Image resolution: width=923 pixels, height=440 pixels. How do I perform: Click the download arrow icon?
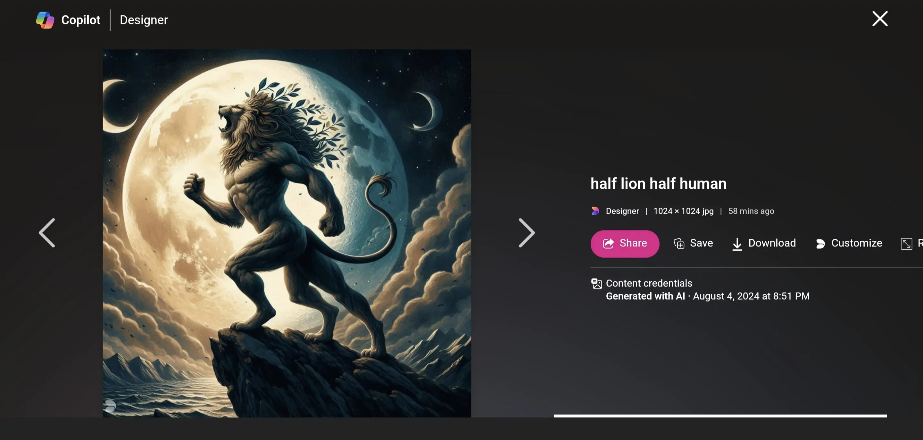[x=737, y=244]
